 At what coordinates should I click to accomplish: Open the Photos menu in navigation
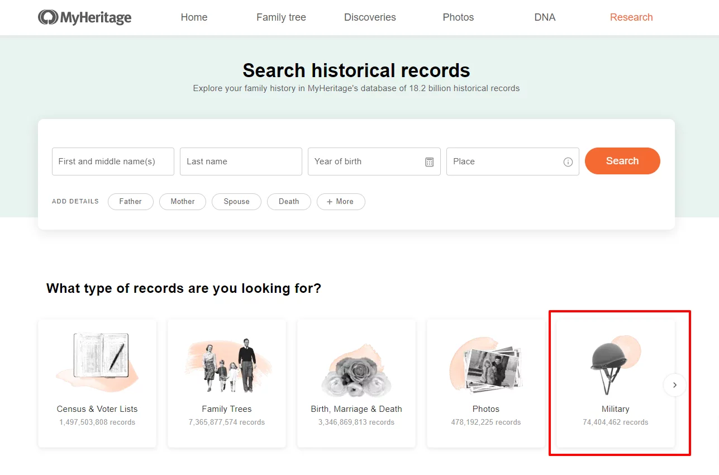pos(458,17)
